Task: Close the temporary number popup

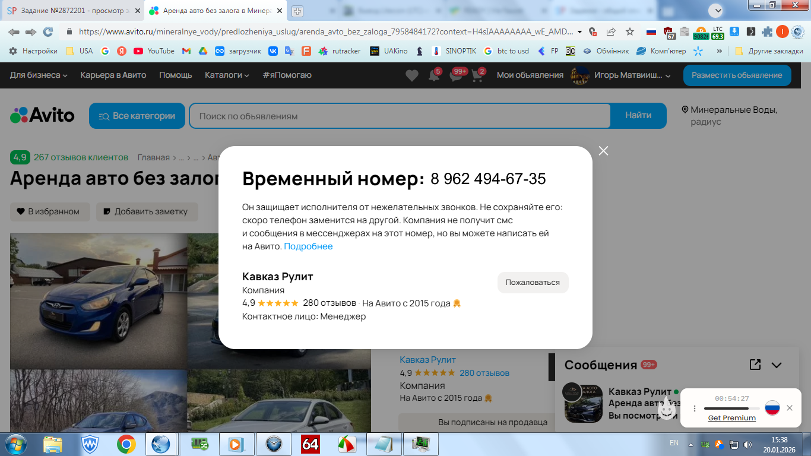Action: [603, 151]
